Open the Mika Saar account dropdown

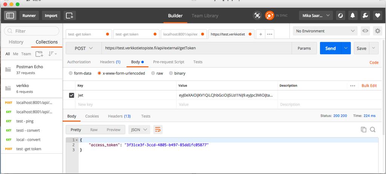(316, 15)
